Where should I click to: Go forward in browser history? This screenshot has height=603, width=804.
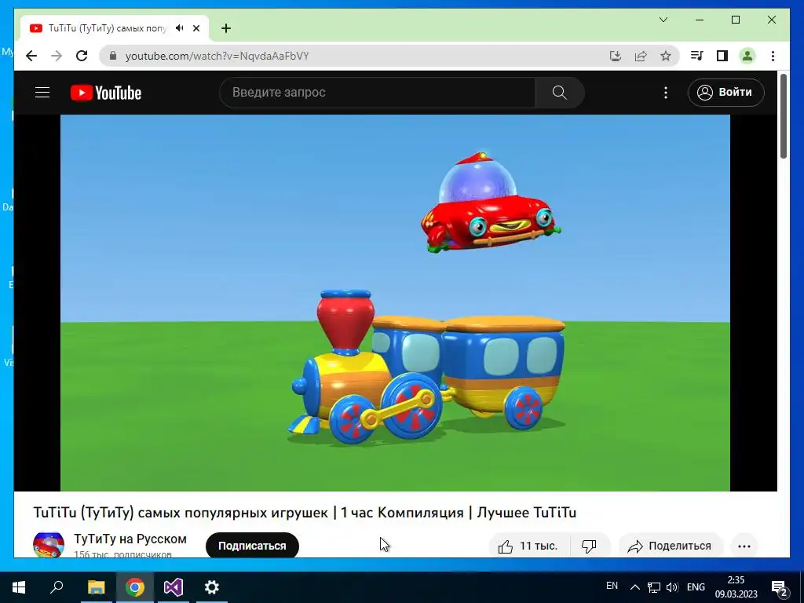pyautogui.click(x=57, y=56)
